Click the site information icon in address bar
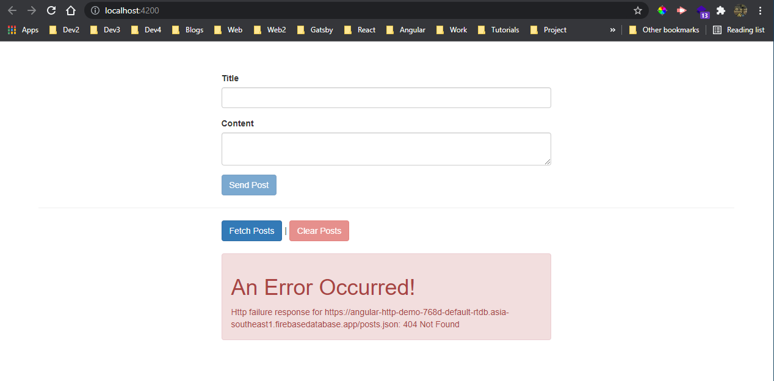 [95, 10]
